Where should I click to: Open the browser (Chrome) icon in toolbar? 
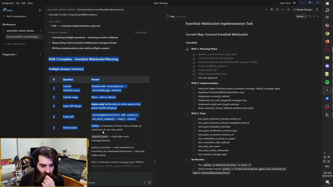tap(272, 10)
